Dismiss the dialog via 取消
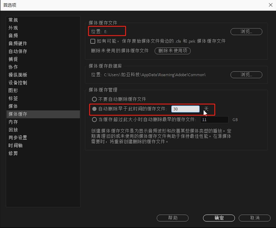Viewport: 276px width, 228px height. 254,218
